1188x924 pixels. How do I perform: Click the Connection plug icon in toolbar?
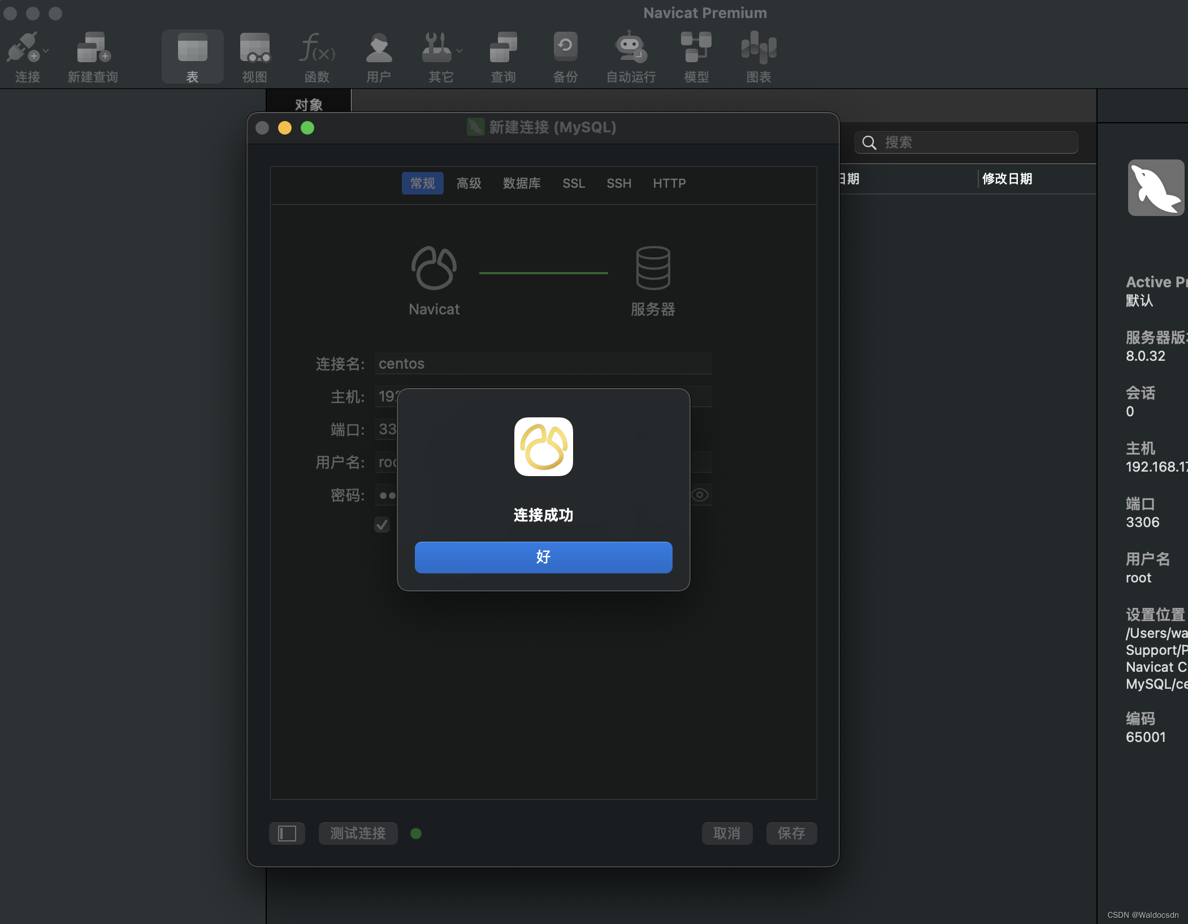tap(23, 47)
